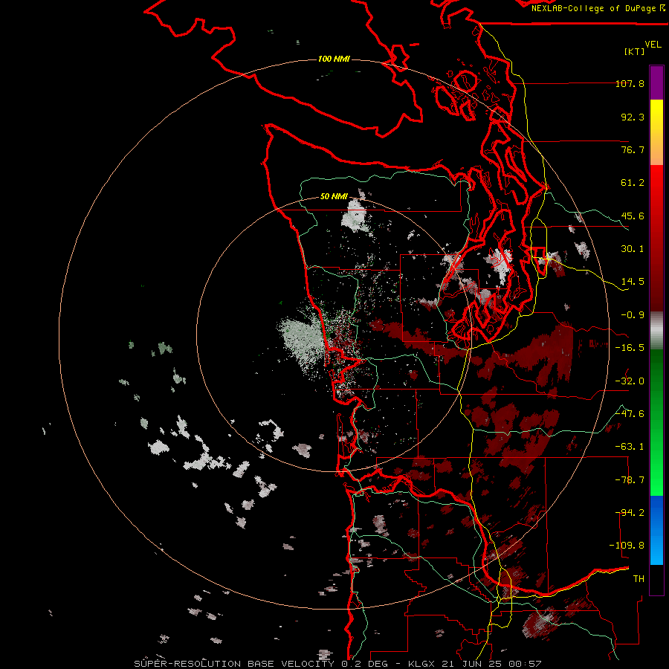Screen dimensions: 669x669
Task: Click the 0.2 DEG elevation text
Action: [364, 664]
